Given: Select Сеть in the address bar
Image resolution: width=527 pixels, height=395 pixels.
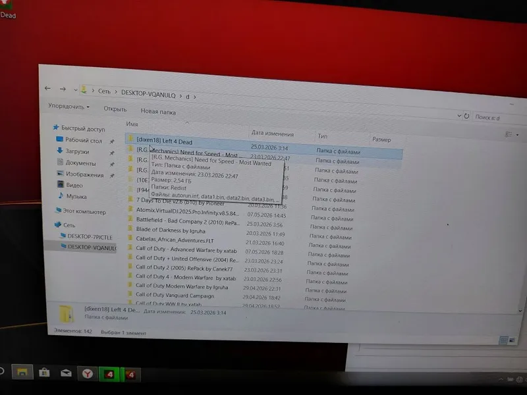Looking at the screenshot, I should 104,91.
